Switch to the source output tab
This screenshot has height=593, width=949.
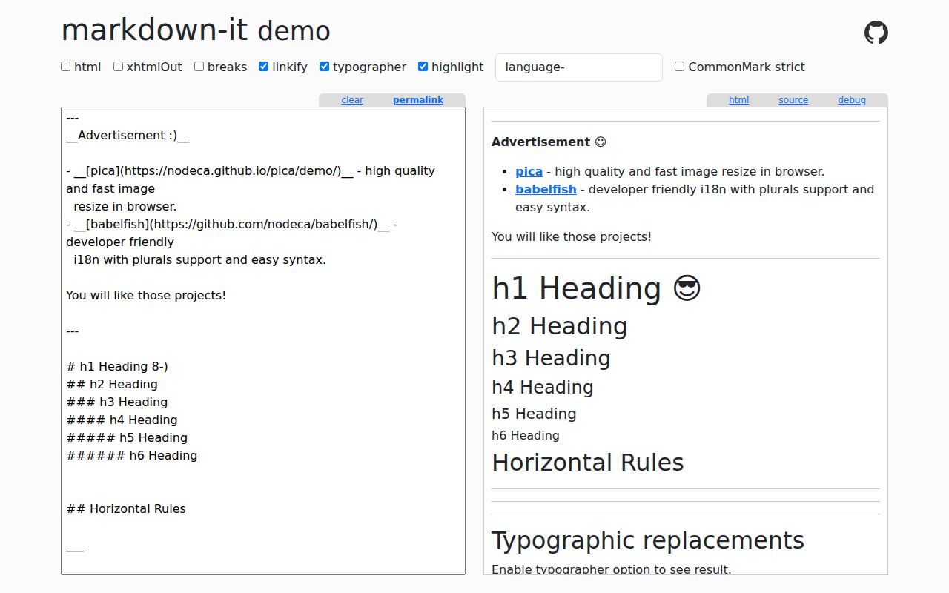coord(793,100)
